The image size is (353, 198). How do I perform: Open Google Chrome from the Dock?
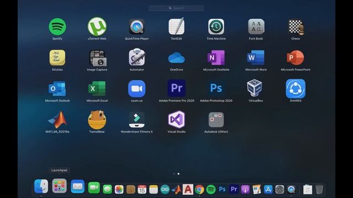point(200,189)
